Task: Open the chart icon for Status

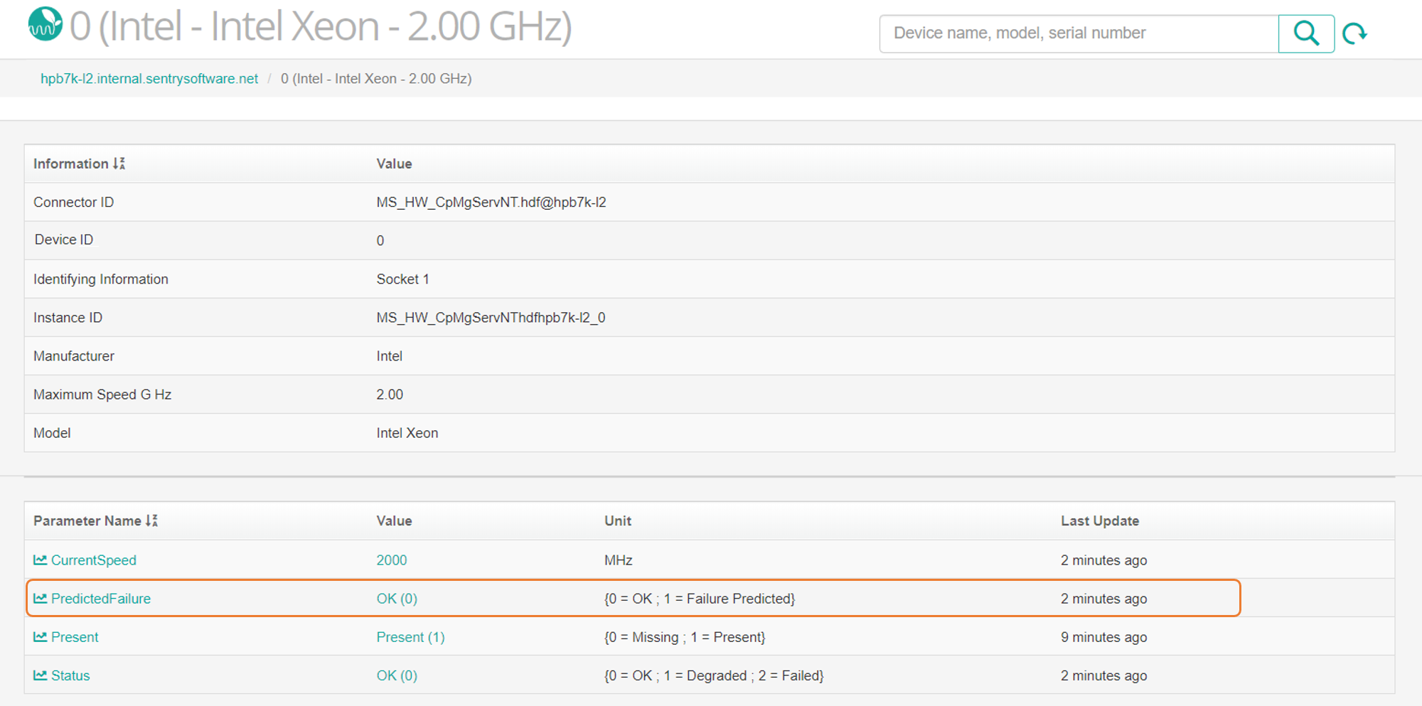Action: 40,675
